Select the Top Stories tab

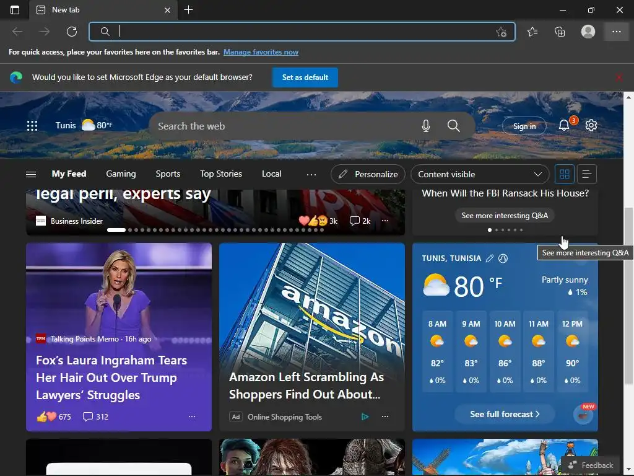[221, 174]
